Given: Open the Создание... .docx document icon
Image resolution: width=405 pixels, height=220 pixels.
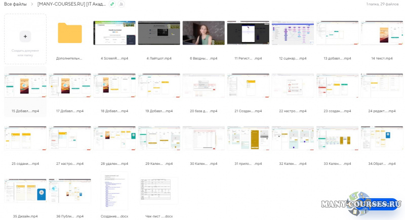Looking at the screenshot, I should (114, 191).
